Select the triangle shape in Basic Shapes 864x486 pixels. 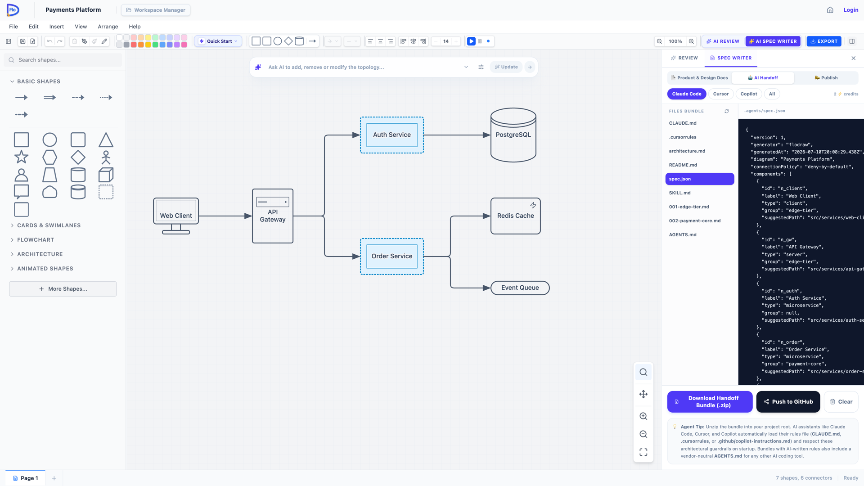point(106,140)
